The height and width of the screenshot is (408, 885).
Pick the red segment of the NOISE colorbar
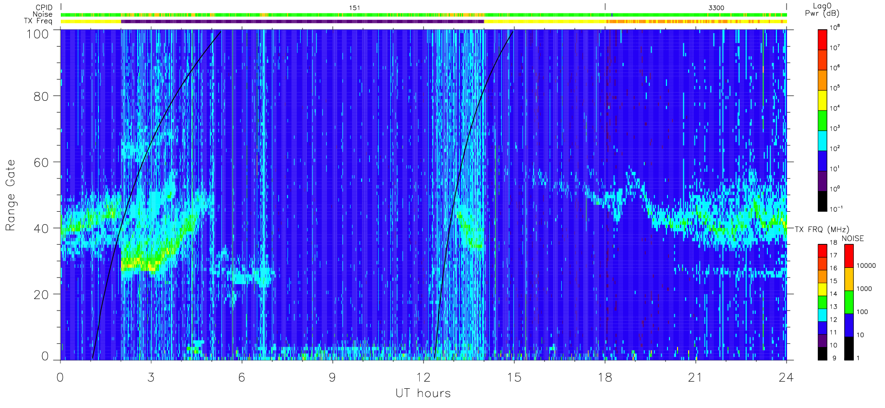click(x=849, y=256)
